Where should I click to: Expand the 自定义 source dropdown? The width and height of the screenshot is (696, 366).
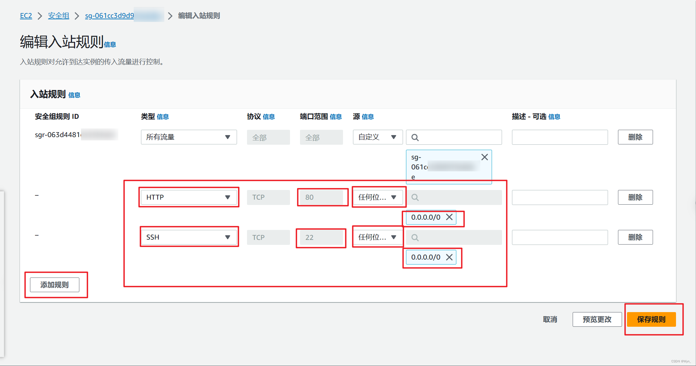tap(377, 137)
